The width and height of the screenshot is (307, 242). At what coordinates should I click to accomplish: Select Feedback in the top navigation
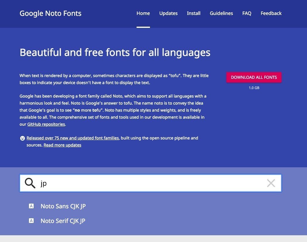tap(271, 13)
